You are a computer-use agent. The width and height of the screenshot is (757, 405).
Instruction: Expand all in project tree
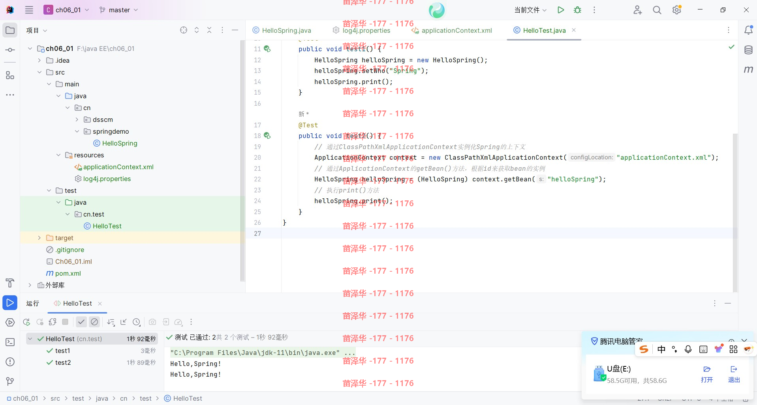(x=197, y=30)
